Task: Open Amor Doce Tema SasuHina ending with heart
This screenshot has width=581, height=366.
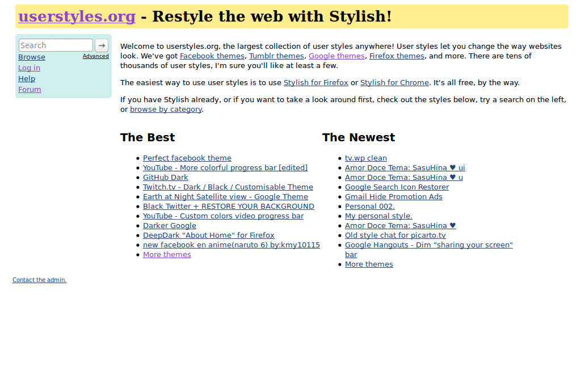Action: (x=401, y=226)
